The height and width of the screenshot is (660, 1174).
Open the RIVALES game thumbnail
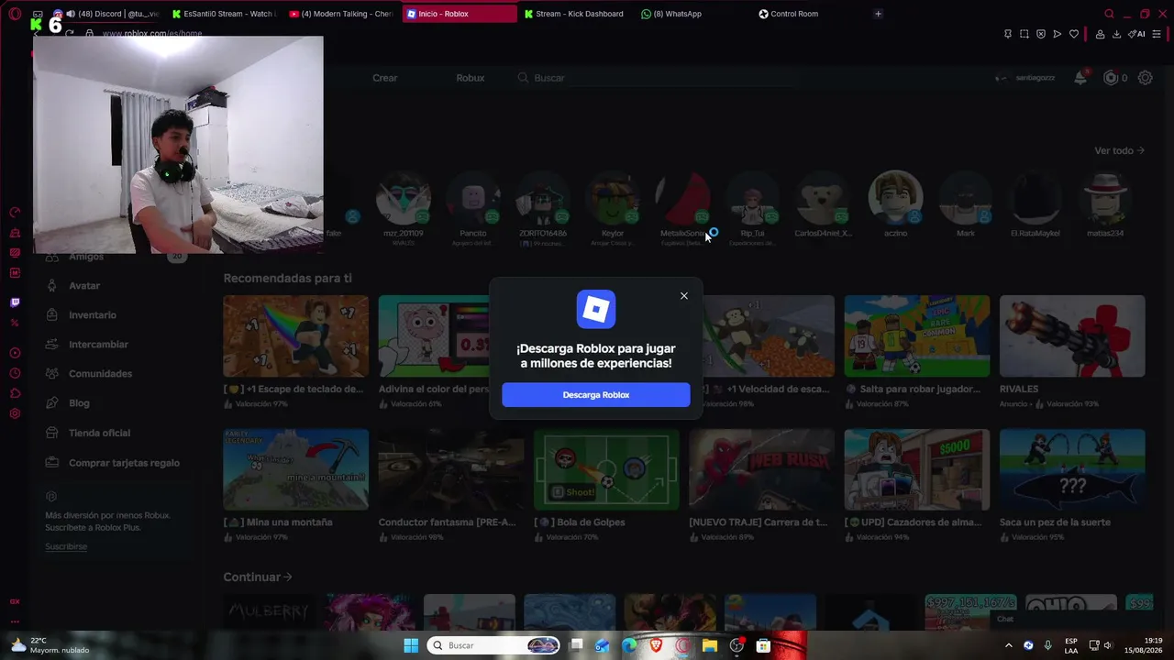point(1072,336)
